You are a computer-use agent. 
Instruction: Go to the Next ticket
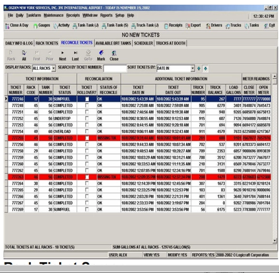click(x=62, y=56)
